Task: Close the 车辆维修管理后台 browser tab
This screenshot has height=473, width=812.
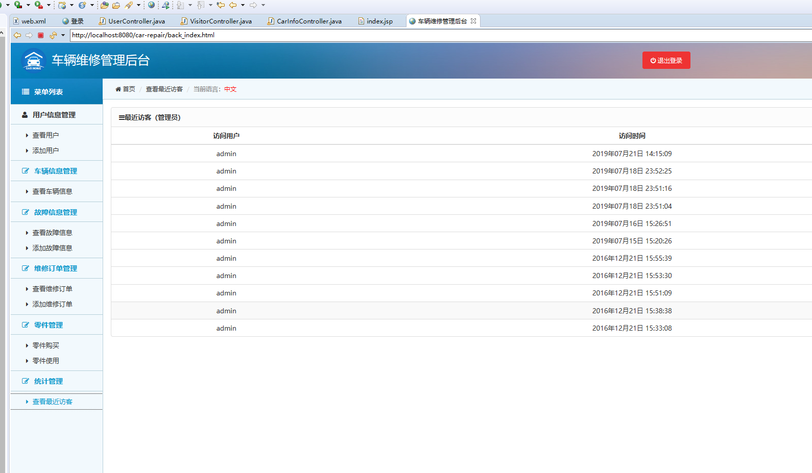Action: coord(473,21)
